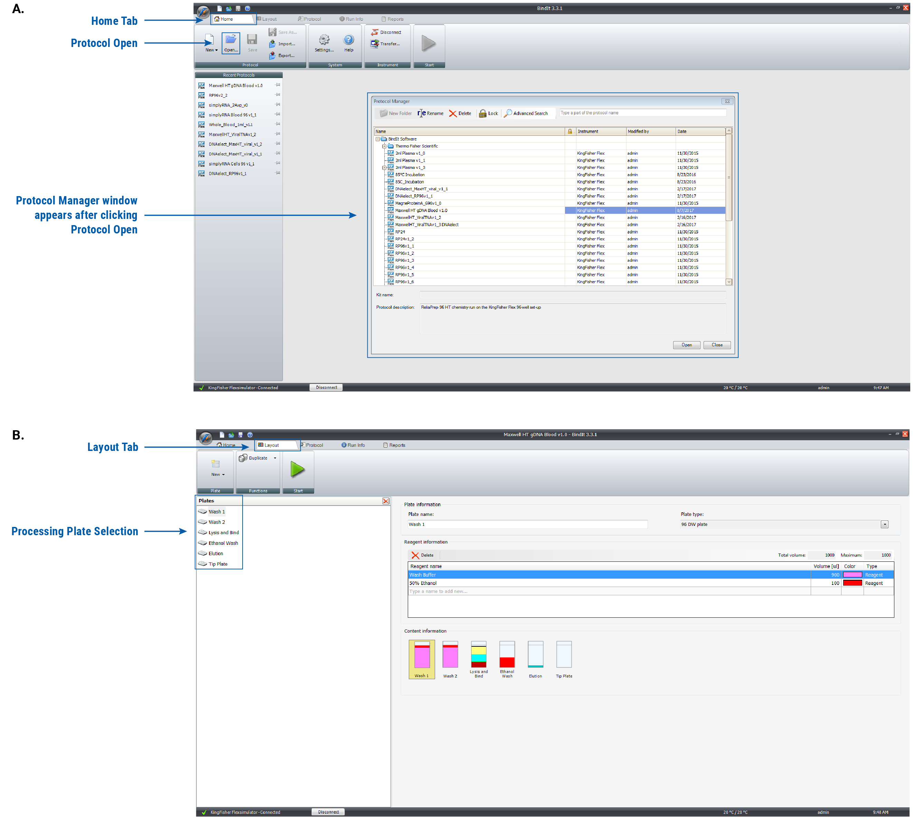
Task: Click the protocol name search field
Action: (642, 113)
